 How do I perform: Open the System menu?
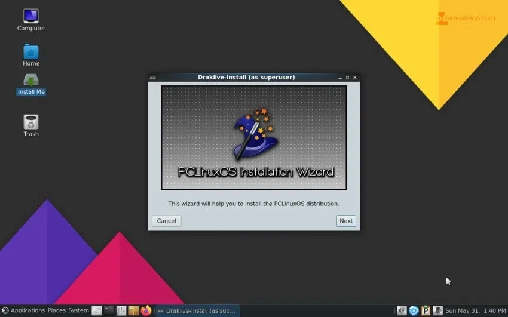coord(78,310)
